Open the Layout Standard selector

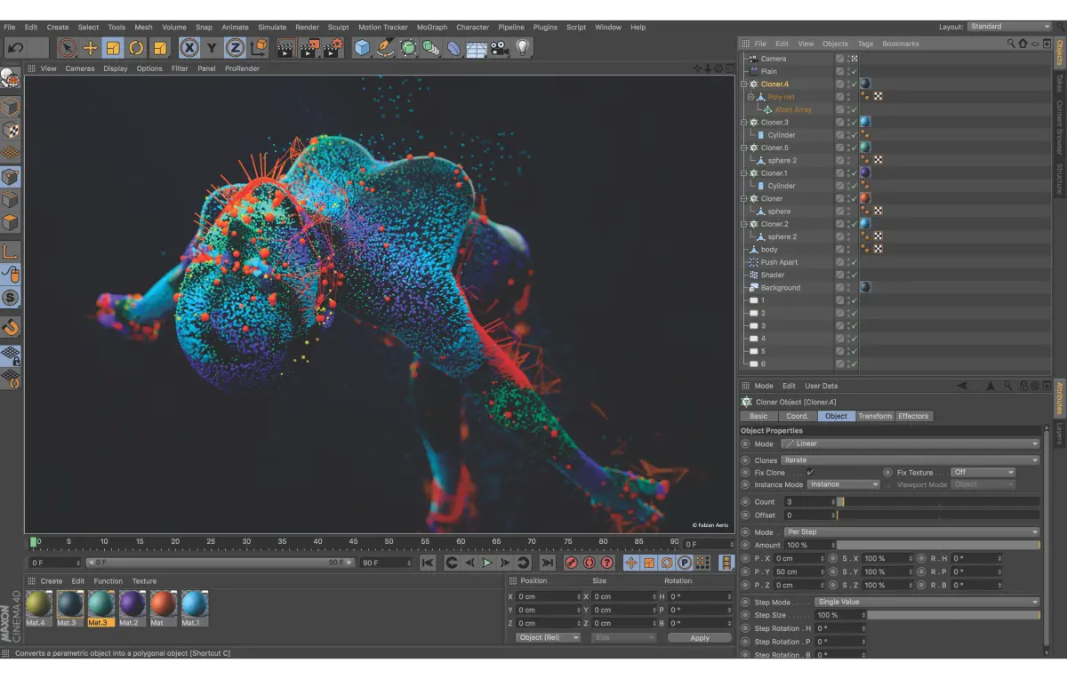(1009, 27)
